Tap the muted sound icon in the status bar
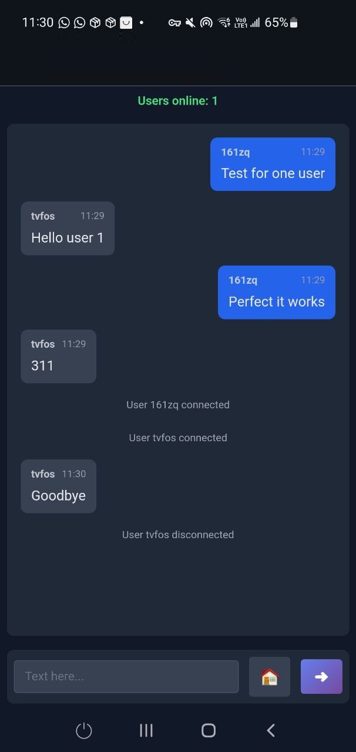Viewport: 356px width, 752px height. 190,22
